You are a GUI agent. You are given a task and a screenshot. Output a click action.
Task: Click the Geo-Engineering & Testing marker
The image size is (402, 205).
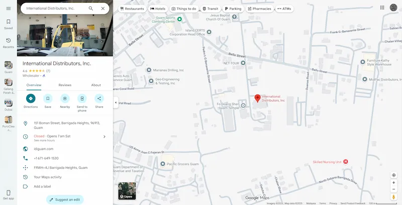point(151,81)
